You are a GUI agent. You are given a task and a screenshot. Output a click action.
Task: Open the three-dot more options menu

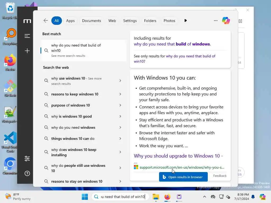[215, 21]
